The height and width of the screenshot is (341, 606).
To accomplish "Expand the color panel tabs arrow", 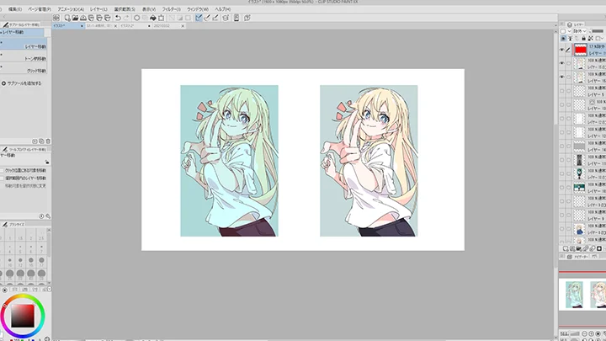I will coord(50,289).
